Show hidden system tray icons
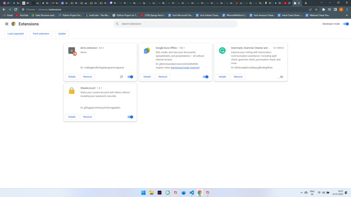Image resolution: width=351 pixels, height=197 pixels. (301, 193)
